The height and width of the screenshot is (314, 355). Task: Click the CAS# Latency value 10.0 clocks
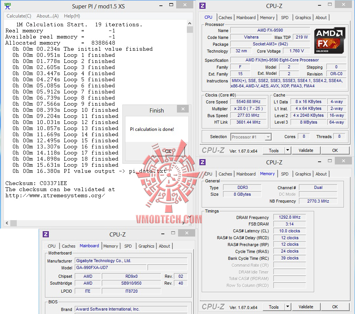tap(289, 231)
